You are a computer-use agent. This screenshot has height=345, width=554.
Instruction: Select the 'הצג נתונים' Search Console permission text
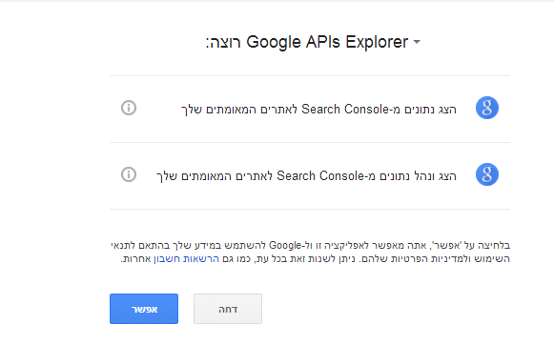pos(318,109)
